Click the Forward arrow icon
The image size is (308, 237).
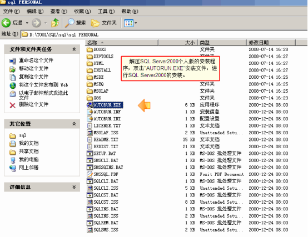coord(36,23)
